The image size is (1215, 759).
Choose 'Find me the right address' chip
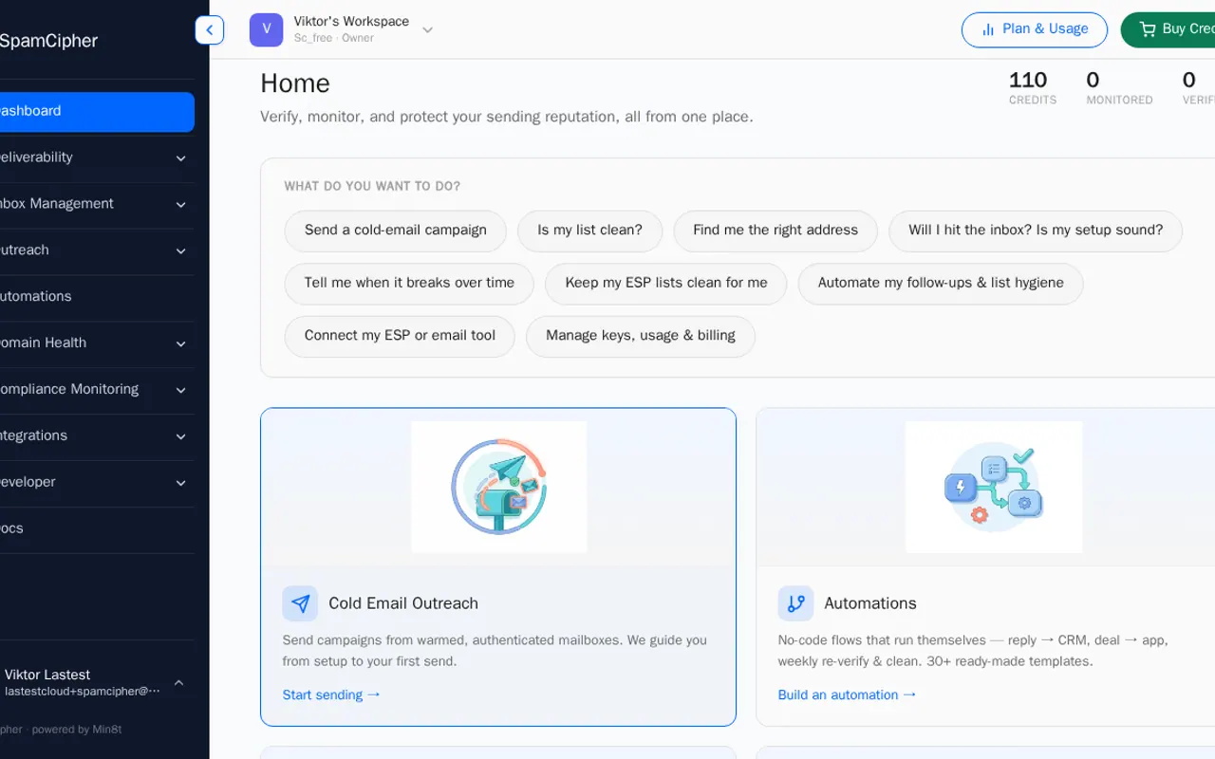click(776, 231)
